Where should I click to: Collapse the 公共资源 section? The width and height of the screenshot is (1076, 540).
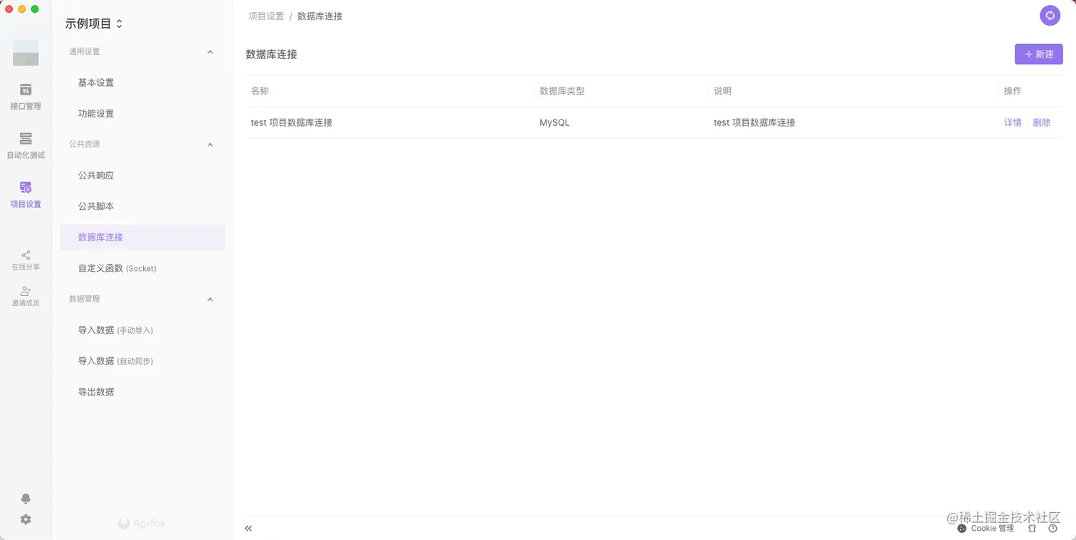[x=210, y=144]
